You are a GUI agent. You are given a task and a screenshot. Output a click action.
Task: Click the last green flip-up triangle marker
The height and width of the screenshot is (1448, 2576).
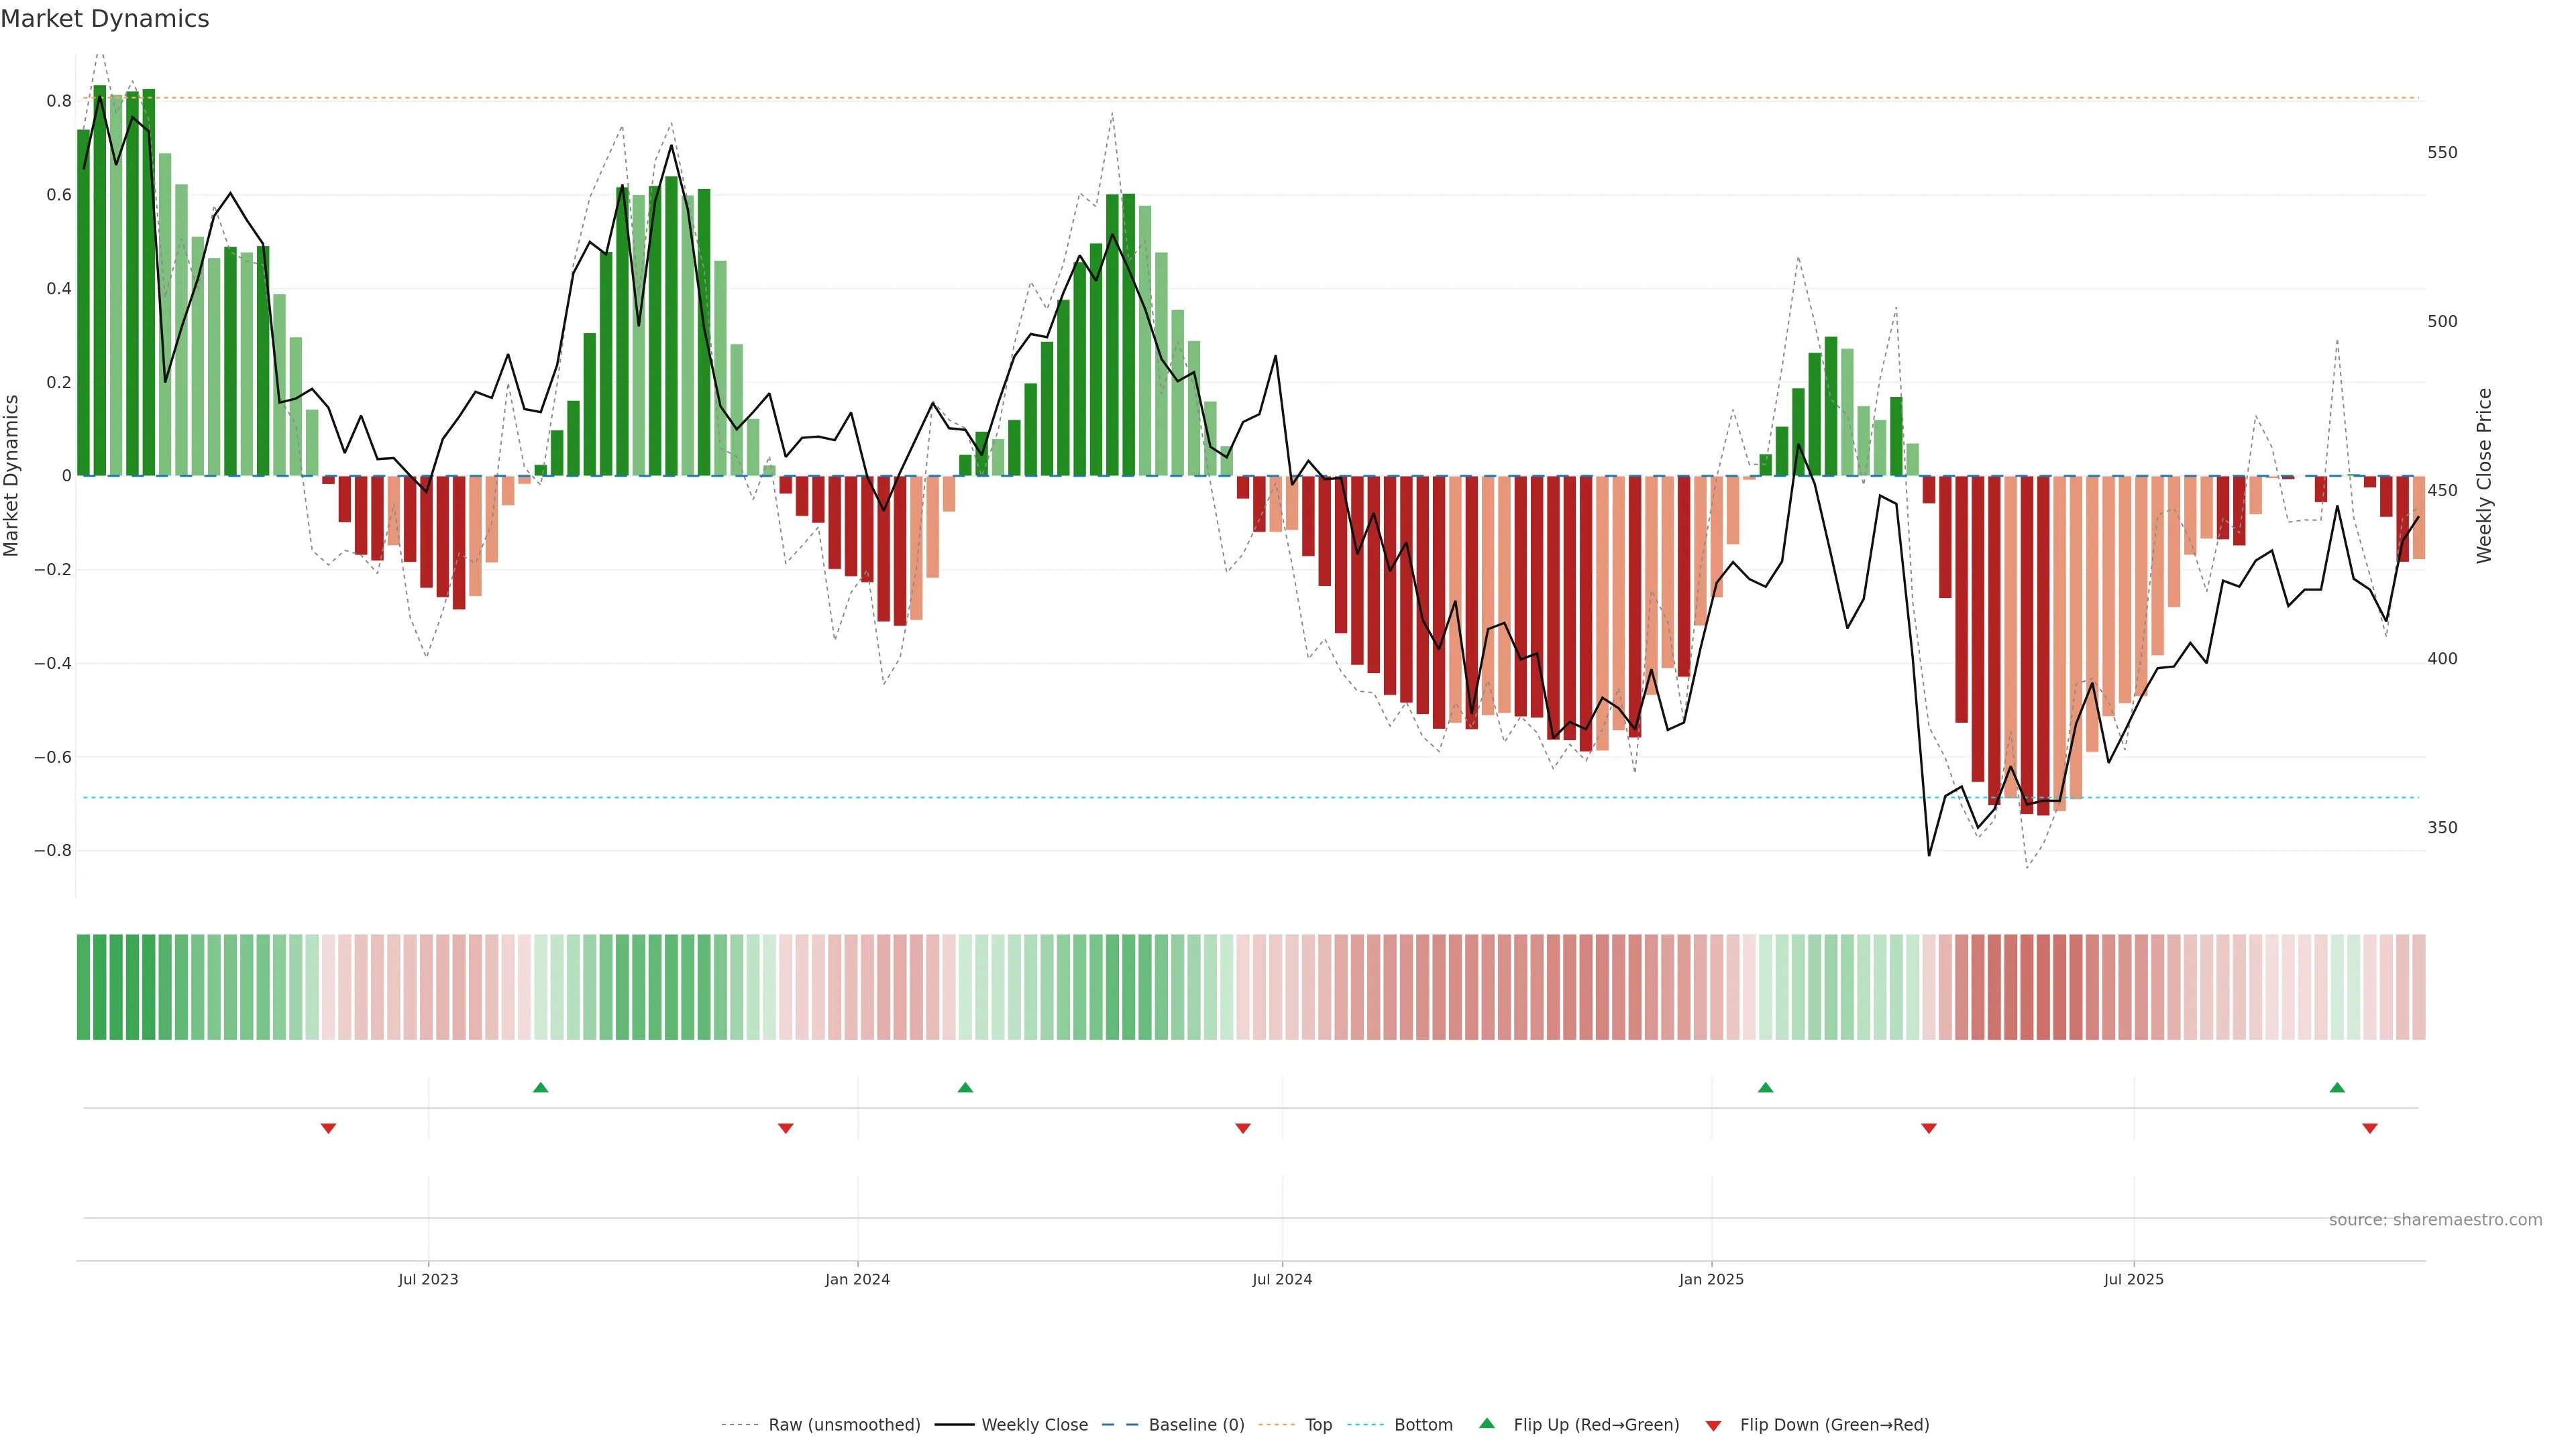(x=2337, y=1087)
